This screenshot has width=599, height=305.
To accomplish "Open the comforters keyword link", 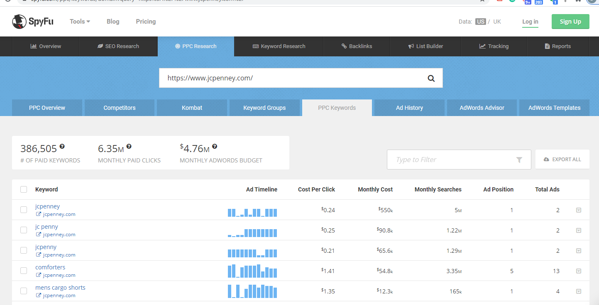I will click(x=50, y=267).
